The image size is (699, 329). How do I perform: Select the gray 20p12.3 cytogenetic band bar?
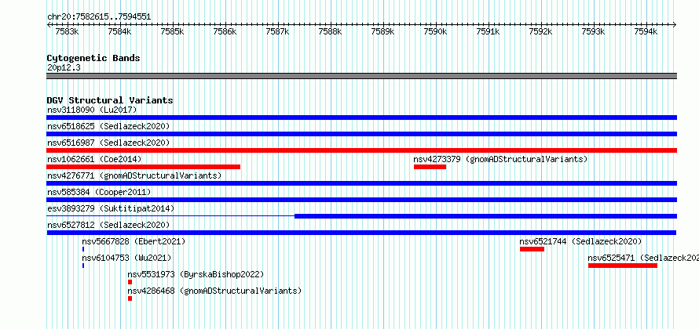(x=361, y=76)
